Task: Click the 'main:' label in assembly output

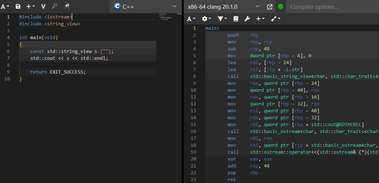Action: click(212, 28)
